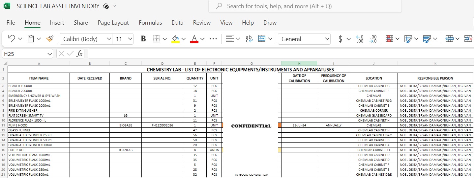Expand the Merge options arrow
Image resolution: width=474 pixels, height=178 pixels.
[270, 39]
